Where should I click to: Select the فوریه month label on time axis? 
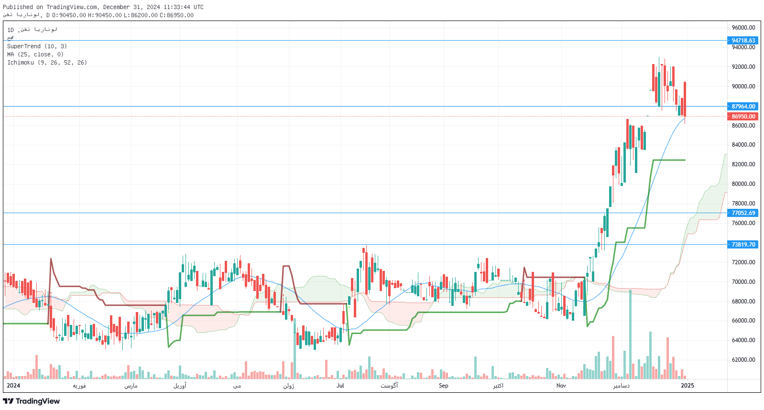tap(79, 386)
